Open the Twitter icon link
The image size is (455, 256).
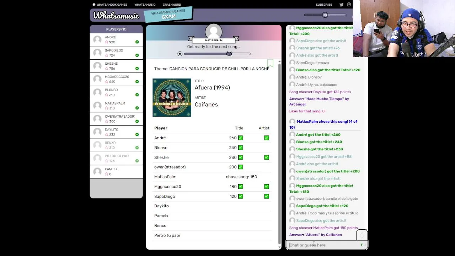pyautogui.click(x=341, y=5)
